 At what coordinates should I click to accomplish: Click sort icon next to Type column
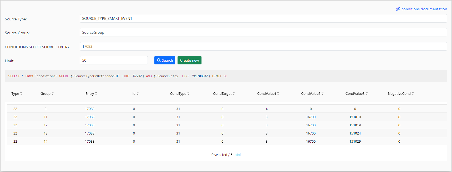21,93
